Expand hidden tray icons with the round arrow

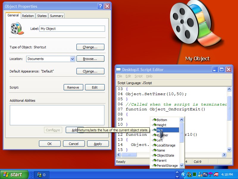[x=184, y=175]
